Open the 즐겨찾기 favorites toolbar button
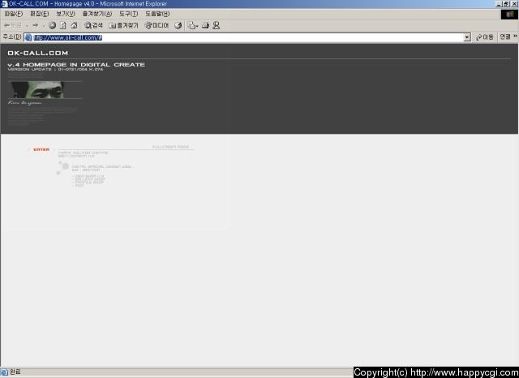 123,25
